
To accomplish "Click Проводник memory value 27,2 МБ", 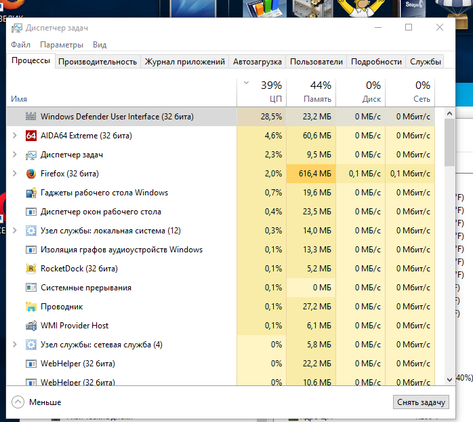I will coord(317,307).
